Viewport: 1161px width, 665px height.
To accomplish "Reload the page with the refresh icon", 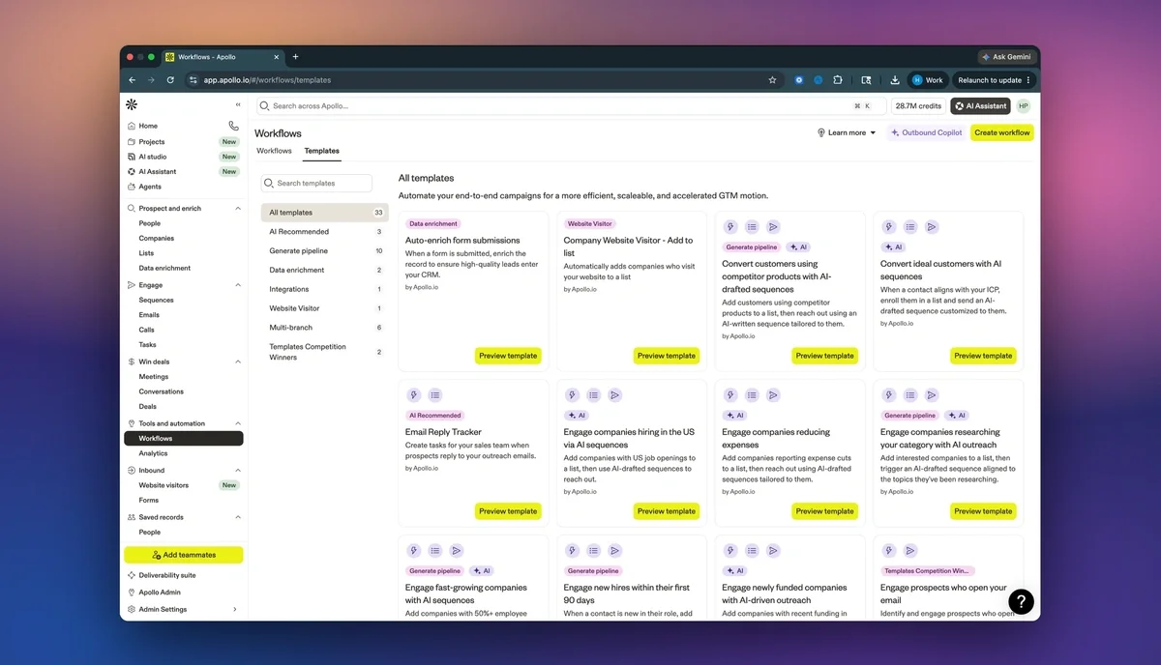I will (x=170, y=80).
